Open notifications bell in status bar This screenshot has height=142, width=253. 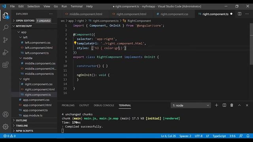(x=248, y=136)
